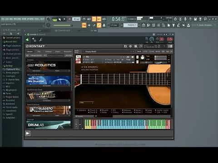
Task: Switch to Kontakt Files tab
Action: (39, 52)
